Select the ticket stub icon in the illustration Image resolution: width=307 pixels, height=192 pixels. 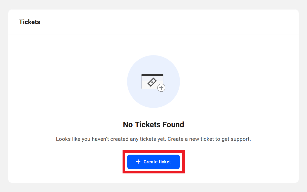[152, 82]
